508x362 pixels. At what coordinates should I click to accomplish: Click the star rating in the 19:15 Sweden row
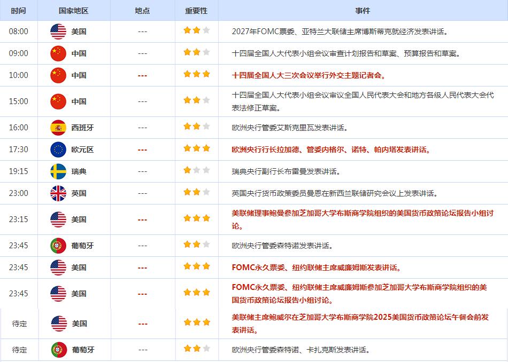click(196, 171)
